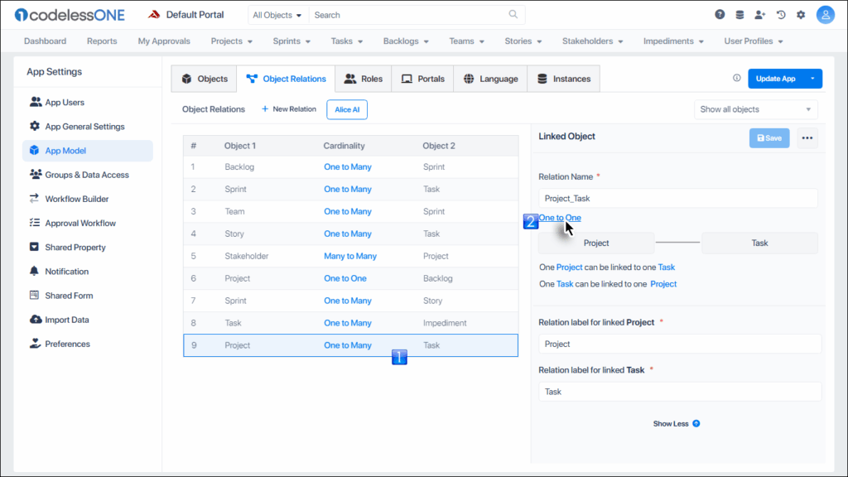Expand the Update App split-button arrow
This screenshot has height=477, width=848.
point(813,79)
